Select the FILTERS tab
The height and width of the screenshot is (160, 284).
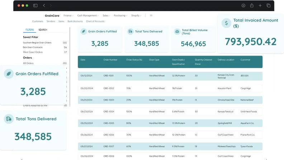[29, 30]
